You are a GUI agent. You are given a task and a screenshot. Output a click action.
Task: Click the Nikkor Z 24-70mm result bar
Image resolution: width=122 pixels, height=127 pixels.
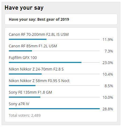(54, 74)
